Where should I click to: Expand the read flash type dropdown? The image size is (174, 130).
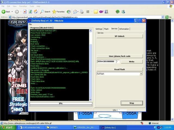click(x=141, y=74)
